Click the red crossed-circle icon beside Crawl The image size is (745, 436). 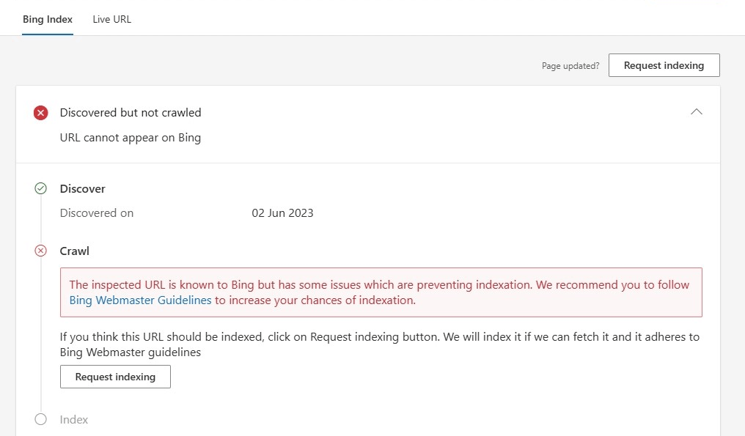(41, 251)
